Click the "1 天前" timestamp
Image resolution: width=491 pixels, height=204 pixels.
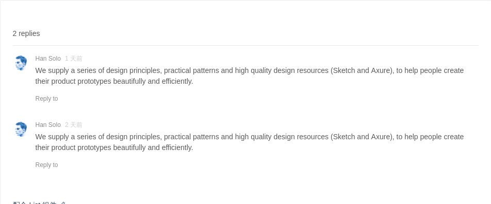click(74, 59)
